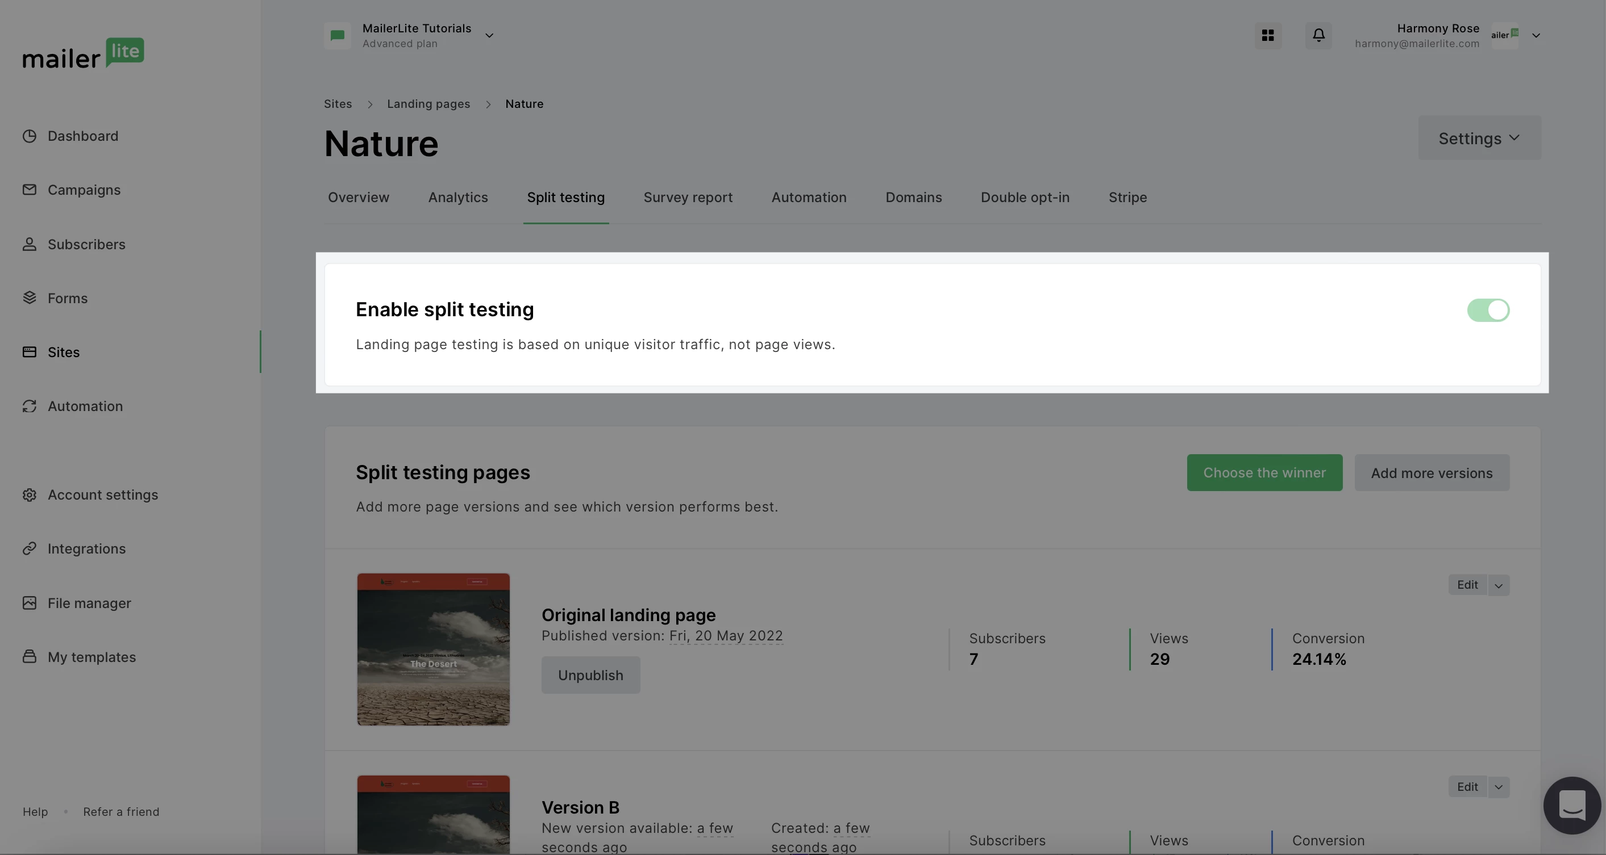
Task: Switch to the Double opt-in tab
Action: [1024, 198]
